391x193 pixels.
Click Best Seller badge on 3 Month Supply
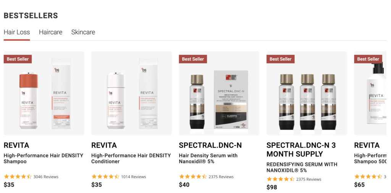coord(281,59)
